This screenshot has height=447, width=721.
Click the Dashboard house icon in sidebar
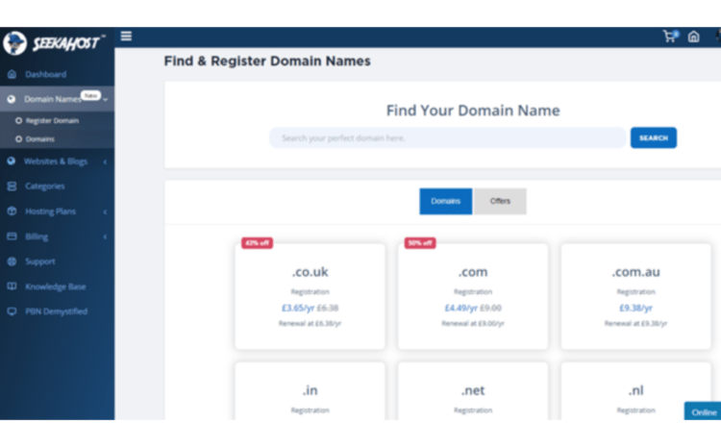(x=12, y=74)
